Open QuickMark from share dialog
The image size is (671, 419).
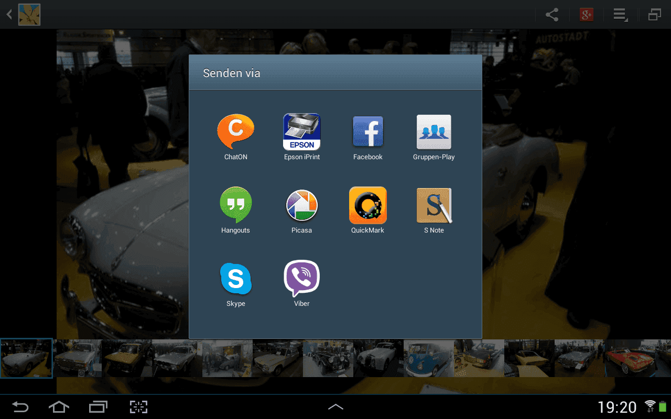[367, 210]
